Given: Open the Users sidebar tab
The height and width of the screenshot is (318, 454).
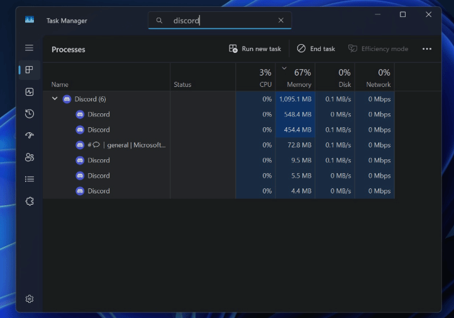Looking at the screenshot, I should pyautogui.click(x=30, y=157).
